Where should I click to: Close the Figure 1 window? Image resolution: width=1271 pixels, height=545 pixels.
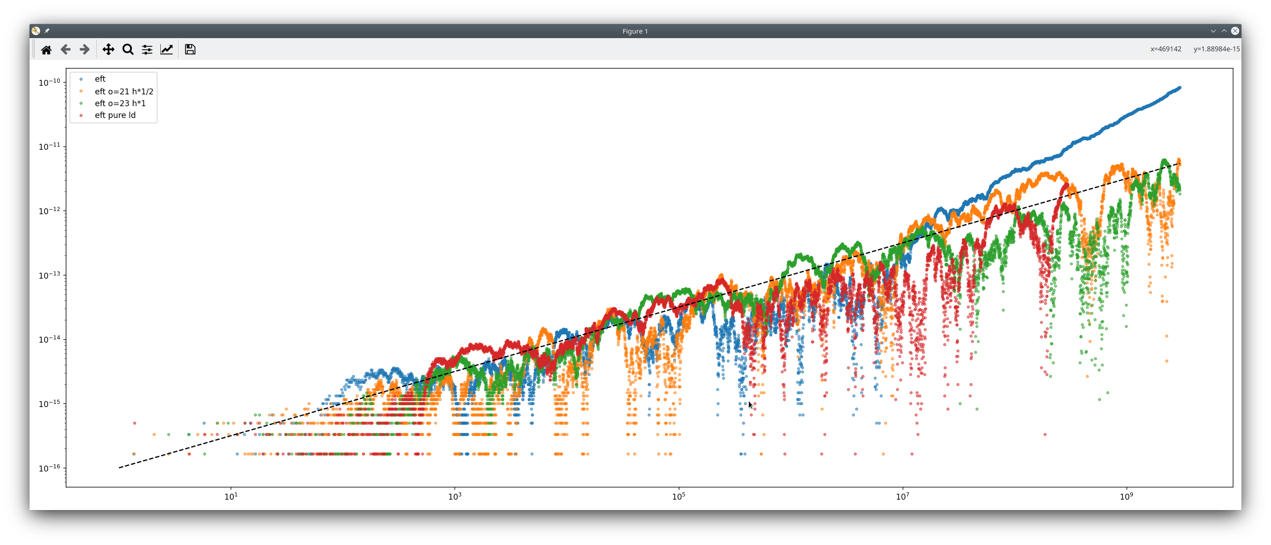(1235, 30)
